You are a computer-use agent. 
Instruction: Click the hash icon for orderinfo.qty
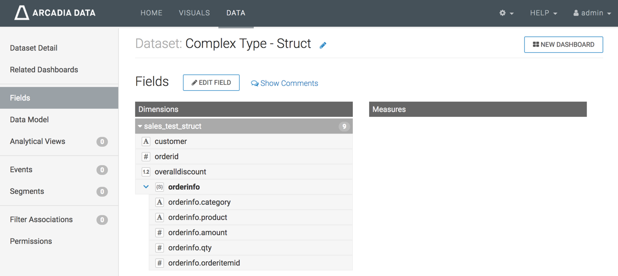pos(160,248)
